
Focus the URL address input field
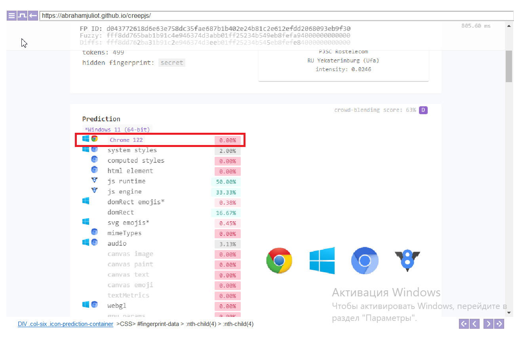(x=276, y=16)
